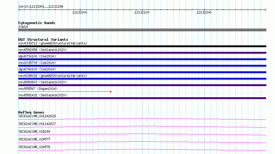Click the blue nsv1035709 variant bar
Screen dimensions: 275x154
click(142, 66)
